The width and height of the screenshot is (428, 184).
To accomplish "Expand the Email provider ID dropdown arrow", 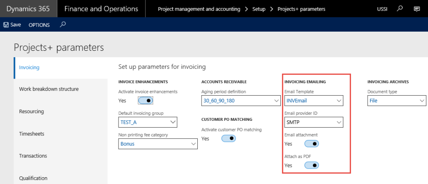I will pos(339,123).
